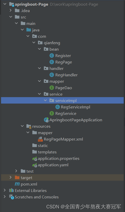This screenshot has width=125, height=212.
Task: Expand the test folder
Action: tap(16, 171)
